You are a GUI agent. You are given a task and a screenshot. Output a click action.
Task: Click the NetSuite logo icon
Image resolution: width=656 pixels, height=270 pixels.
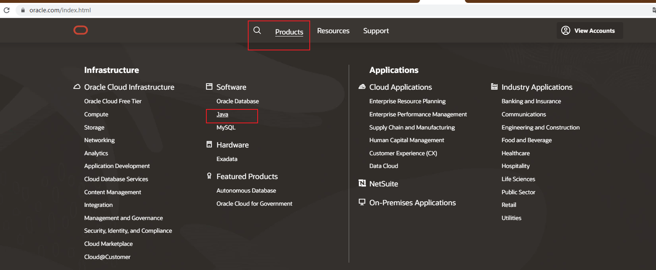point(362,183)
